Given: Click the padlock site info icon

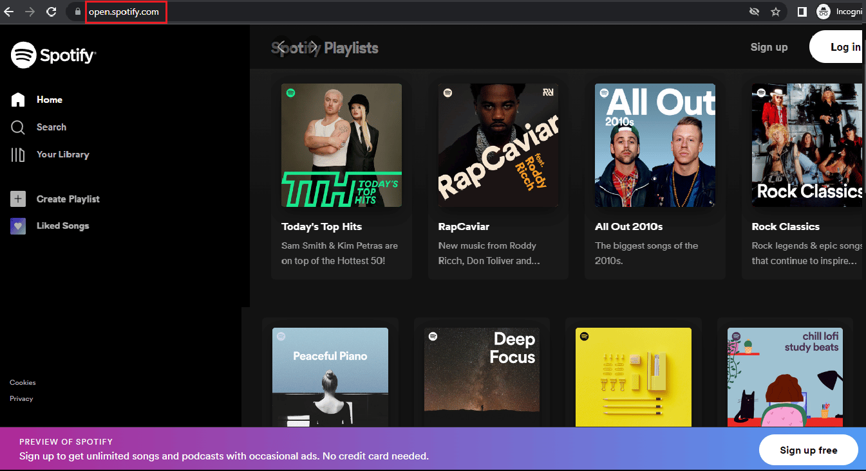Looking at the screenshot, I should [x=77, y=12].
